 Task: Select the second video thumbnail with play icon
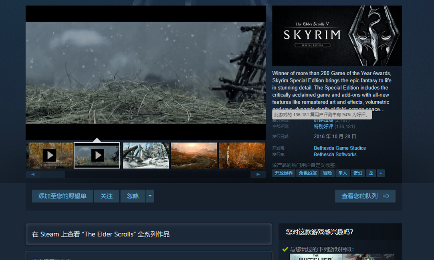pyautogui.click(x=97, y=156)
